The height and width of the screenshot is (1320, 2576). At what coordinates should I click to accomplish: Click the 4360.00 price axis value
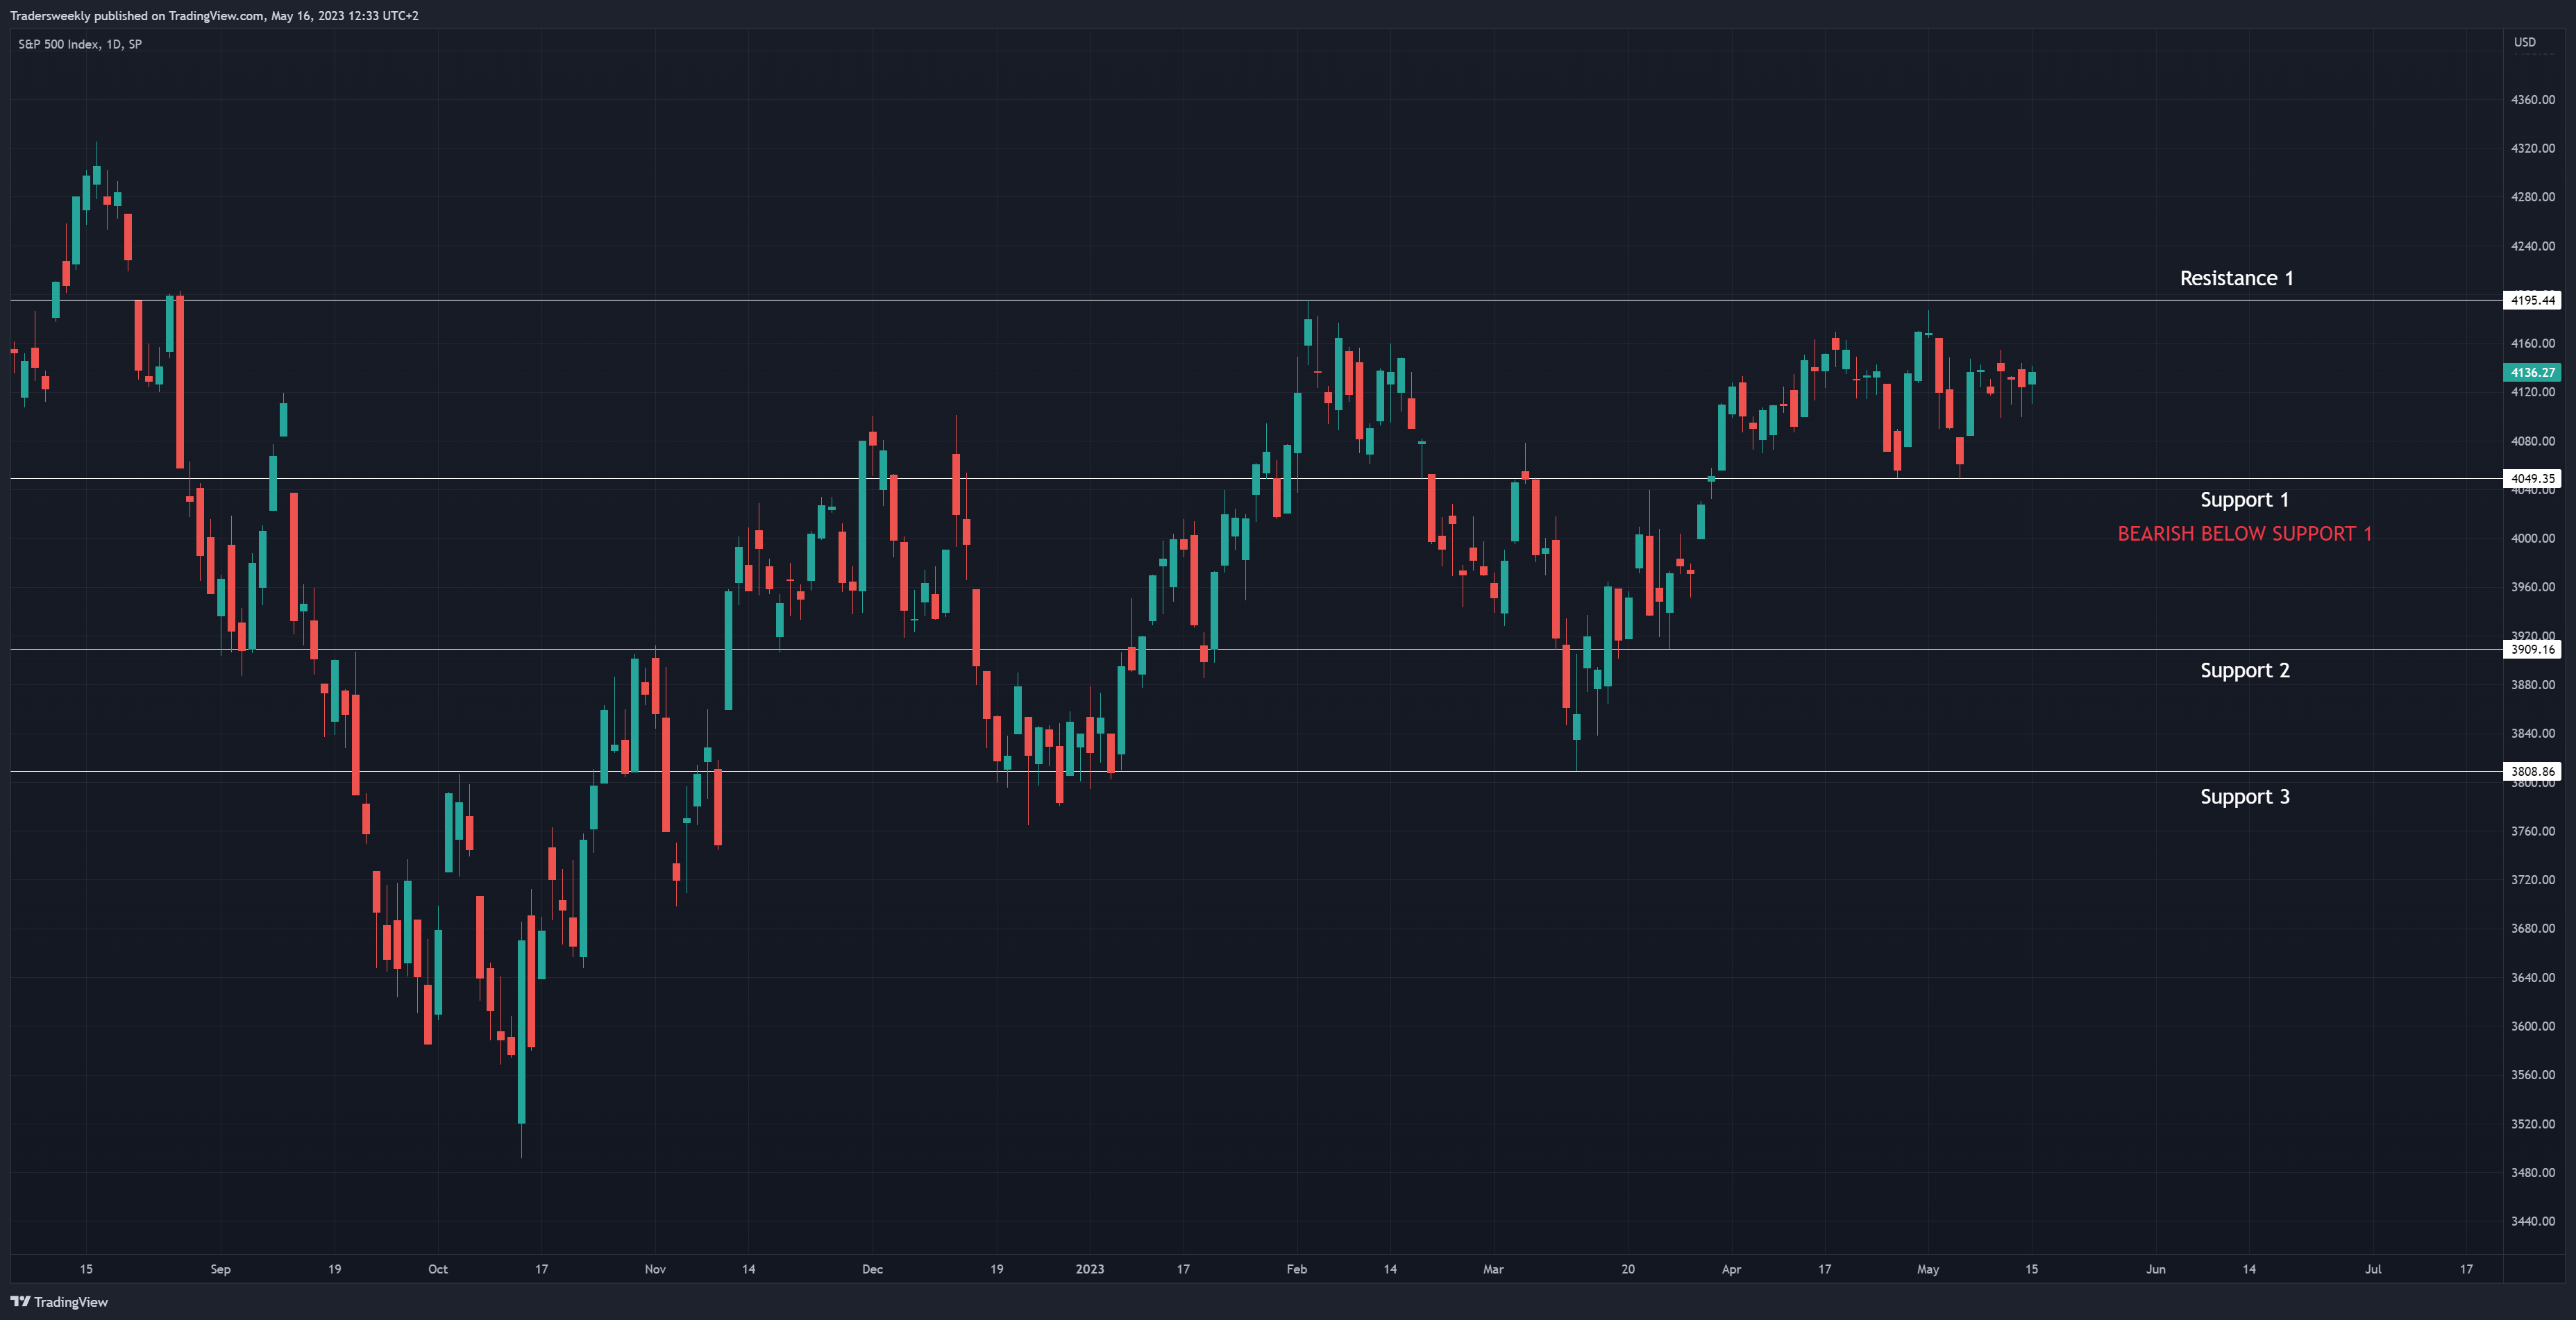pyautogui.click(x=2532, y=99)
